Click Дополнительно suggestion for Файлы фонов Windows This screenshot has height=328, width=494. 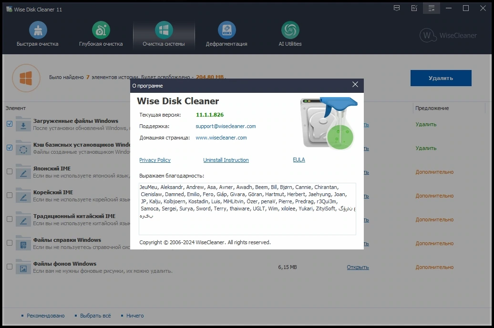click(434, 268)
